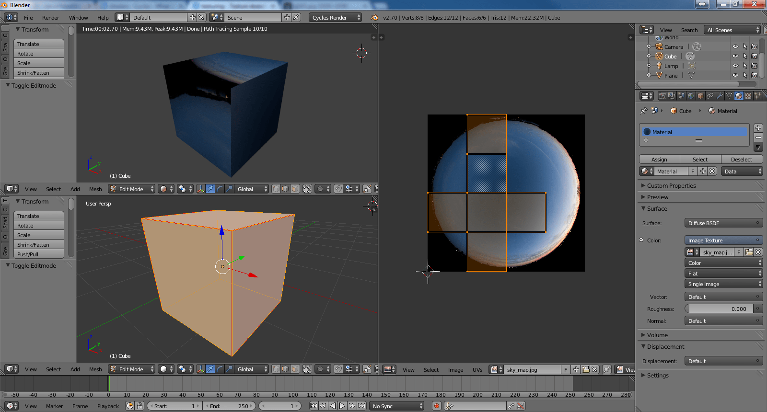Jump to the last frame
The width and height of the screenshot is (767, 412).
pos(362,406)
